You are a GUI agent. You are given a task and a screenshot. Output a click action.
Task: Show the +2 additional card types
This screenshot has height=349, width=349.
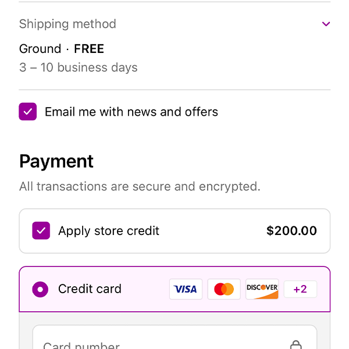pos(300,289)
